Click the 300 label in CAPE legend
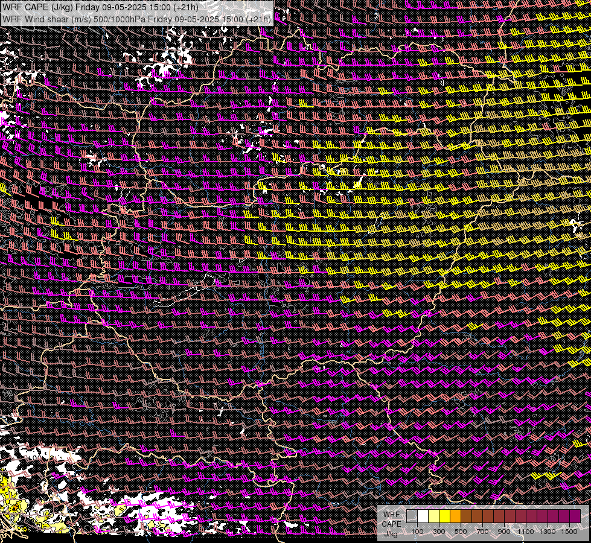 (x=439, y=532)
